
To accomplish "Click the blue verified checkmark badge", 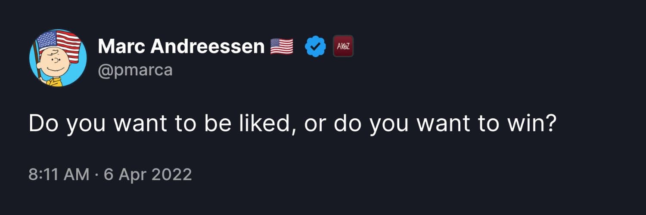I will pos(315,46).
